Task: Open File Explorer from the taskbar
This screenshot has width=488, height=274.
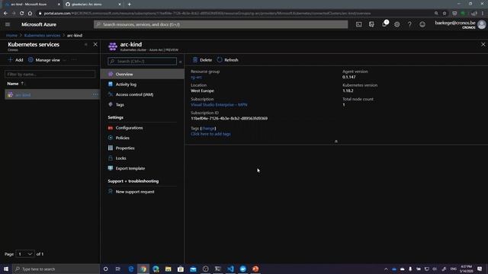Action: click(x=168, y=269)
